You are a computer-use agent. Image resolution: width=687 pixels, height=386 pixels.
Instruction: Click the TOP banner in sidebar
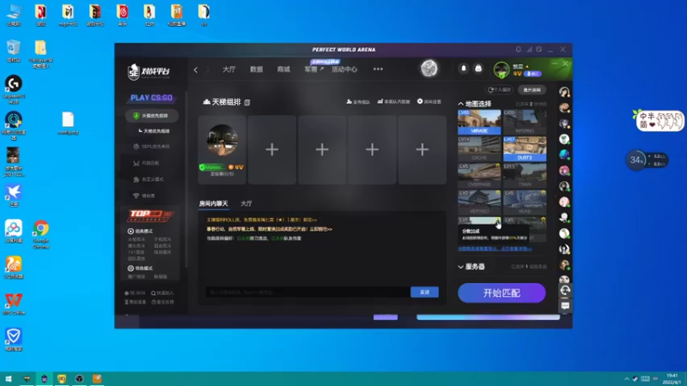click(149, 215)
